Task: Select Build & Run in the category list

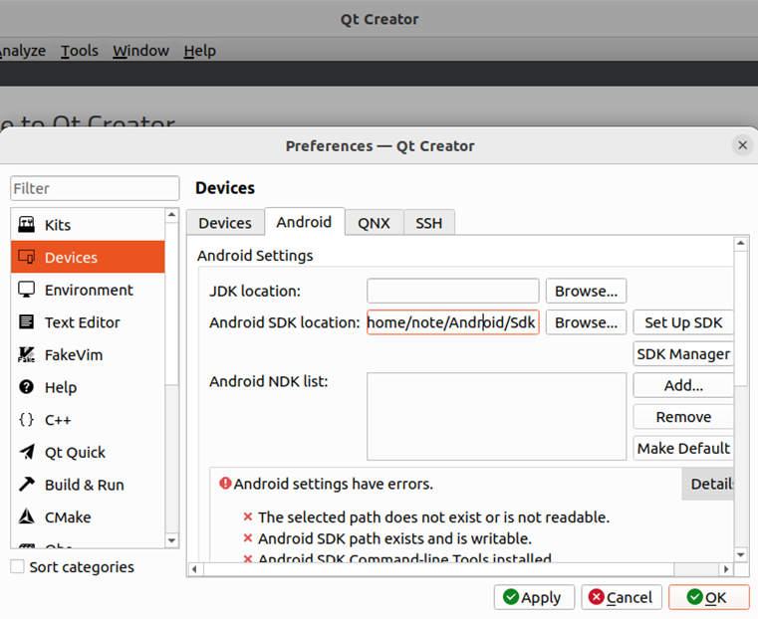Action: [88, 485]
